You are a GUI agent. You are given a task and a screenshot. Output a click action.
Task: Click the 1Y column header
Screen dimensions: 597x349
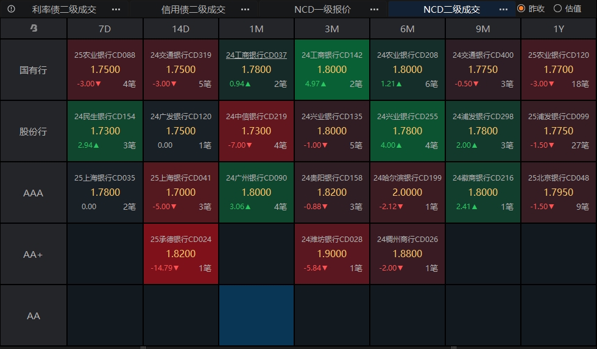[559, 29]
